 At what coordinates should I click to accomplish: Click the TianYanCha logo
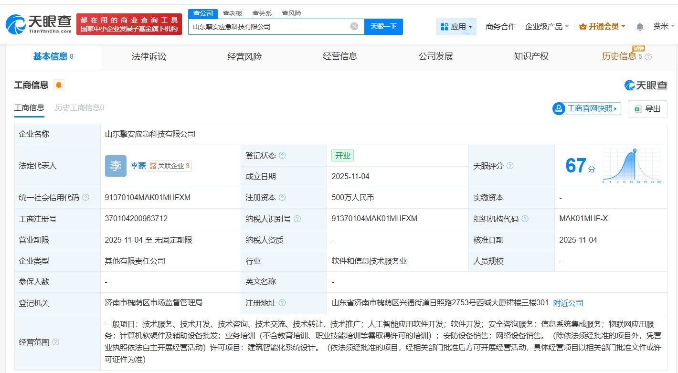tap(39, 24)
